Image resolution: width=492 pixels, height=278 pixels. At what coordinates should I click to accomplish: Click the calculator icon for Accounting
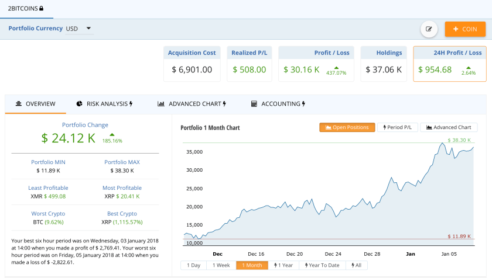[x=254, y=104]
